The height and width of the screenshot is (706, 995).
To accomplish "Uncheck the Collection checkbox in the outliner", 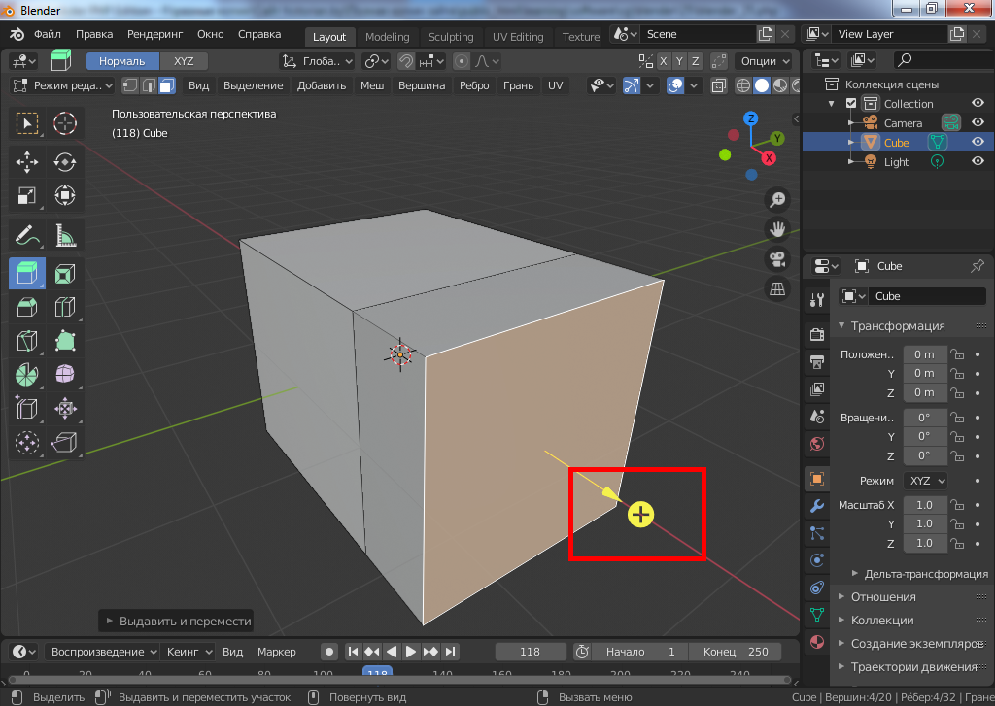I will 851,104.
